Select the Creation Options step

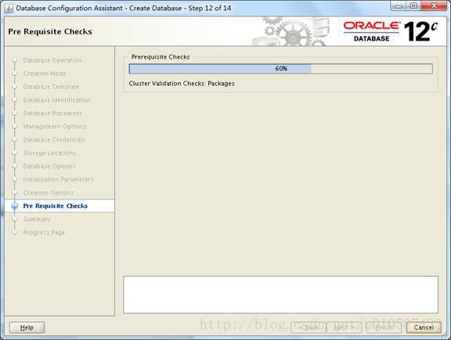[x=49, y=192]
